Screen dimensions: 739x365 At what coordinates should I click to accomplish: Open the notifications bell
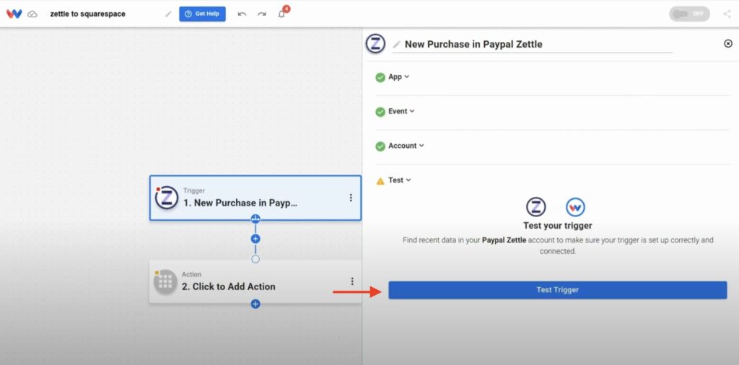point(282,14)
